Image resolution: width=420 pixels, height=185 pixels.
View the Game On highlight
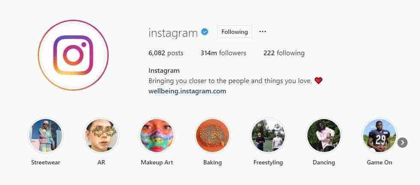[x=379, y=136]
